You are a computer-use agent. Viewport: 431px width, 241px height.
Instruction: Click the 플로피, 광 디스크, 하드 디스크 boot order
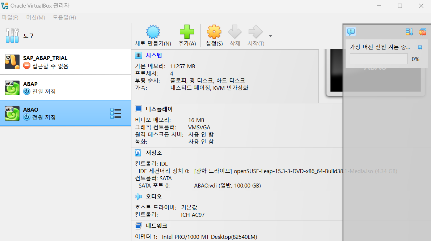pyautogui.click(x=207, y=81)
